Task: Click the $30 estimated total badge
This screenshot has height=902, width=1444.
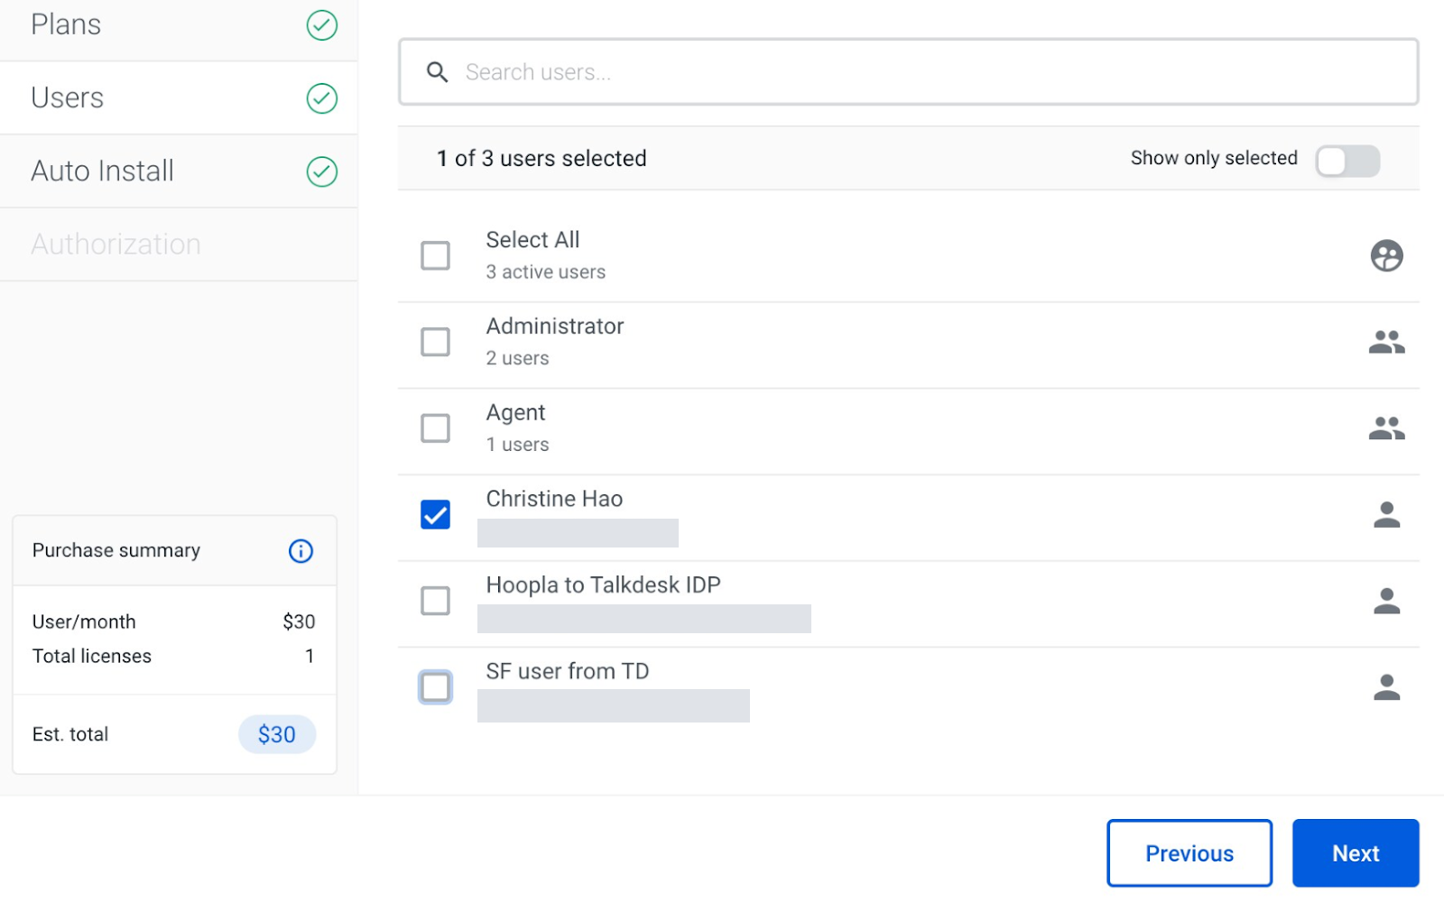Action: click(277, 734)
